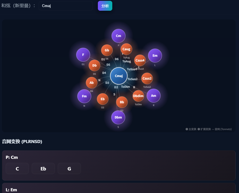Screen dimensions: 239x193
Task: Select the orange Eb node
Action: 103,99
